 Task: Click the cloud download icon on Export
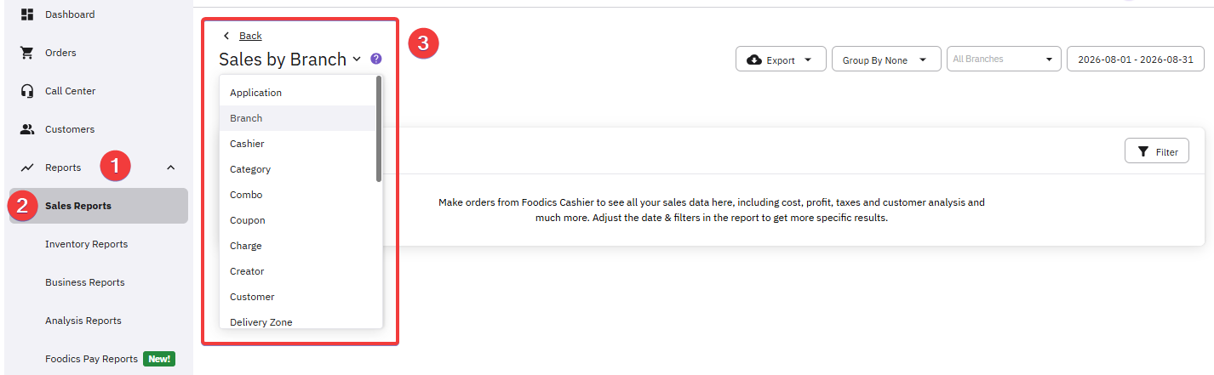754,60
